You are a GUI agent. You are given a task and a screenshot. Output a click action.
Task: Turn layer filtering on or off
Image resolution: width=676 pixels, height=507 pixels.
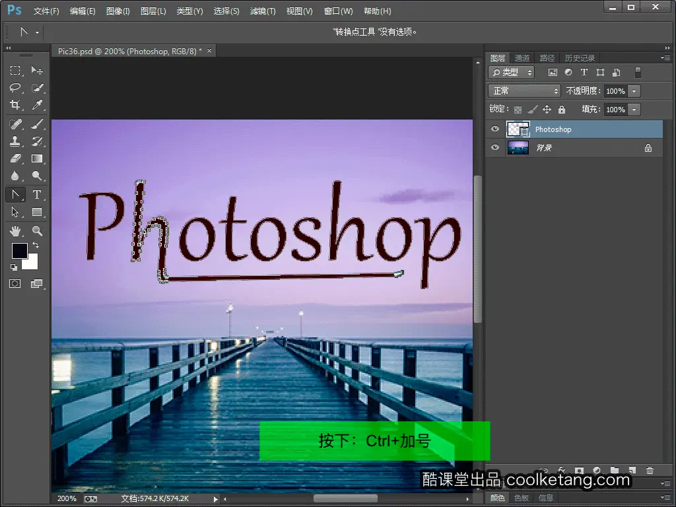click(638, 73)
